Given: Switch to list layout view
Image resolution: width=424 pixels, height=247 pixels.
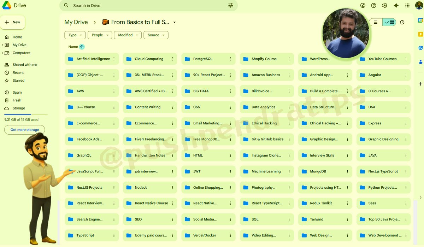Looking at the screenshot, I should 376,22.
